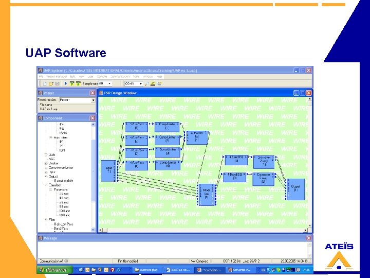Select the Hi/Lo Pass (1) block
Image resolution: width=370 pixels, height=278 pixels.
coord(136,127)
